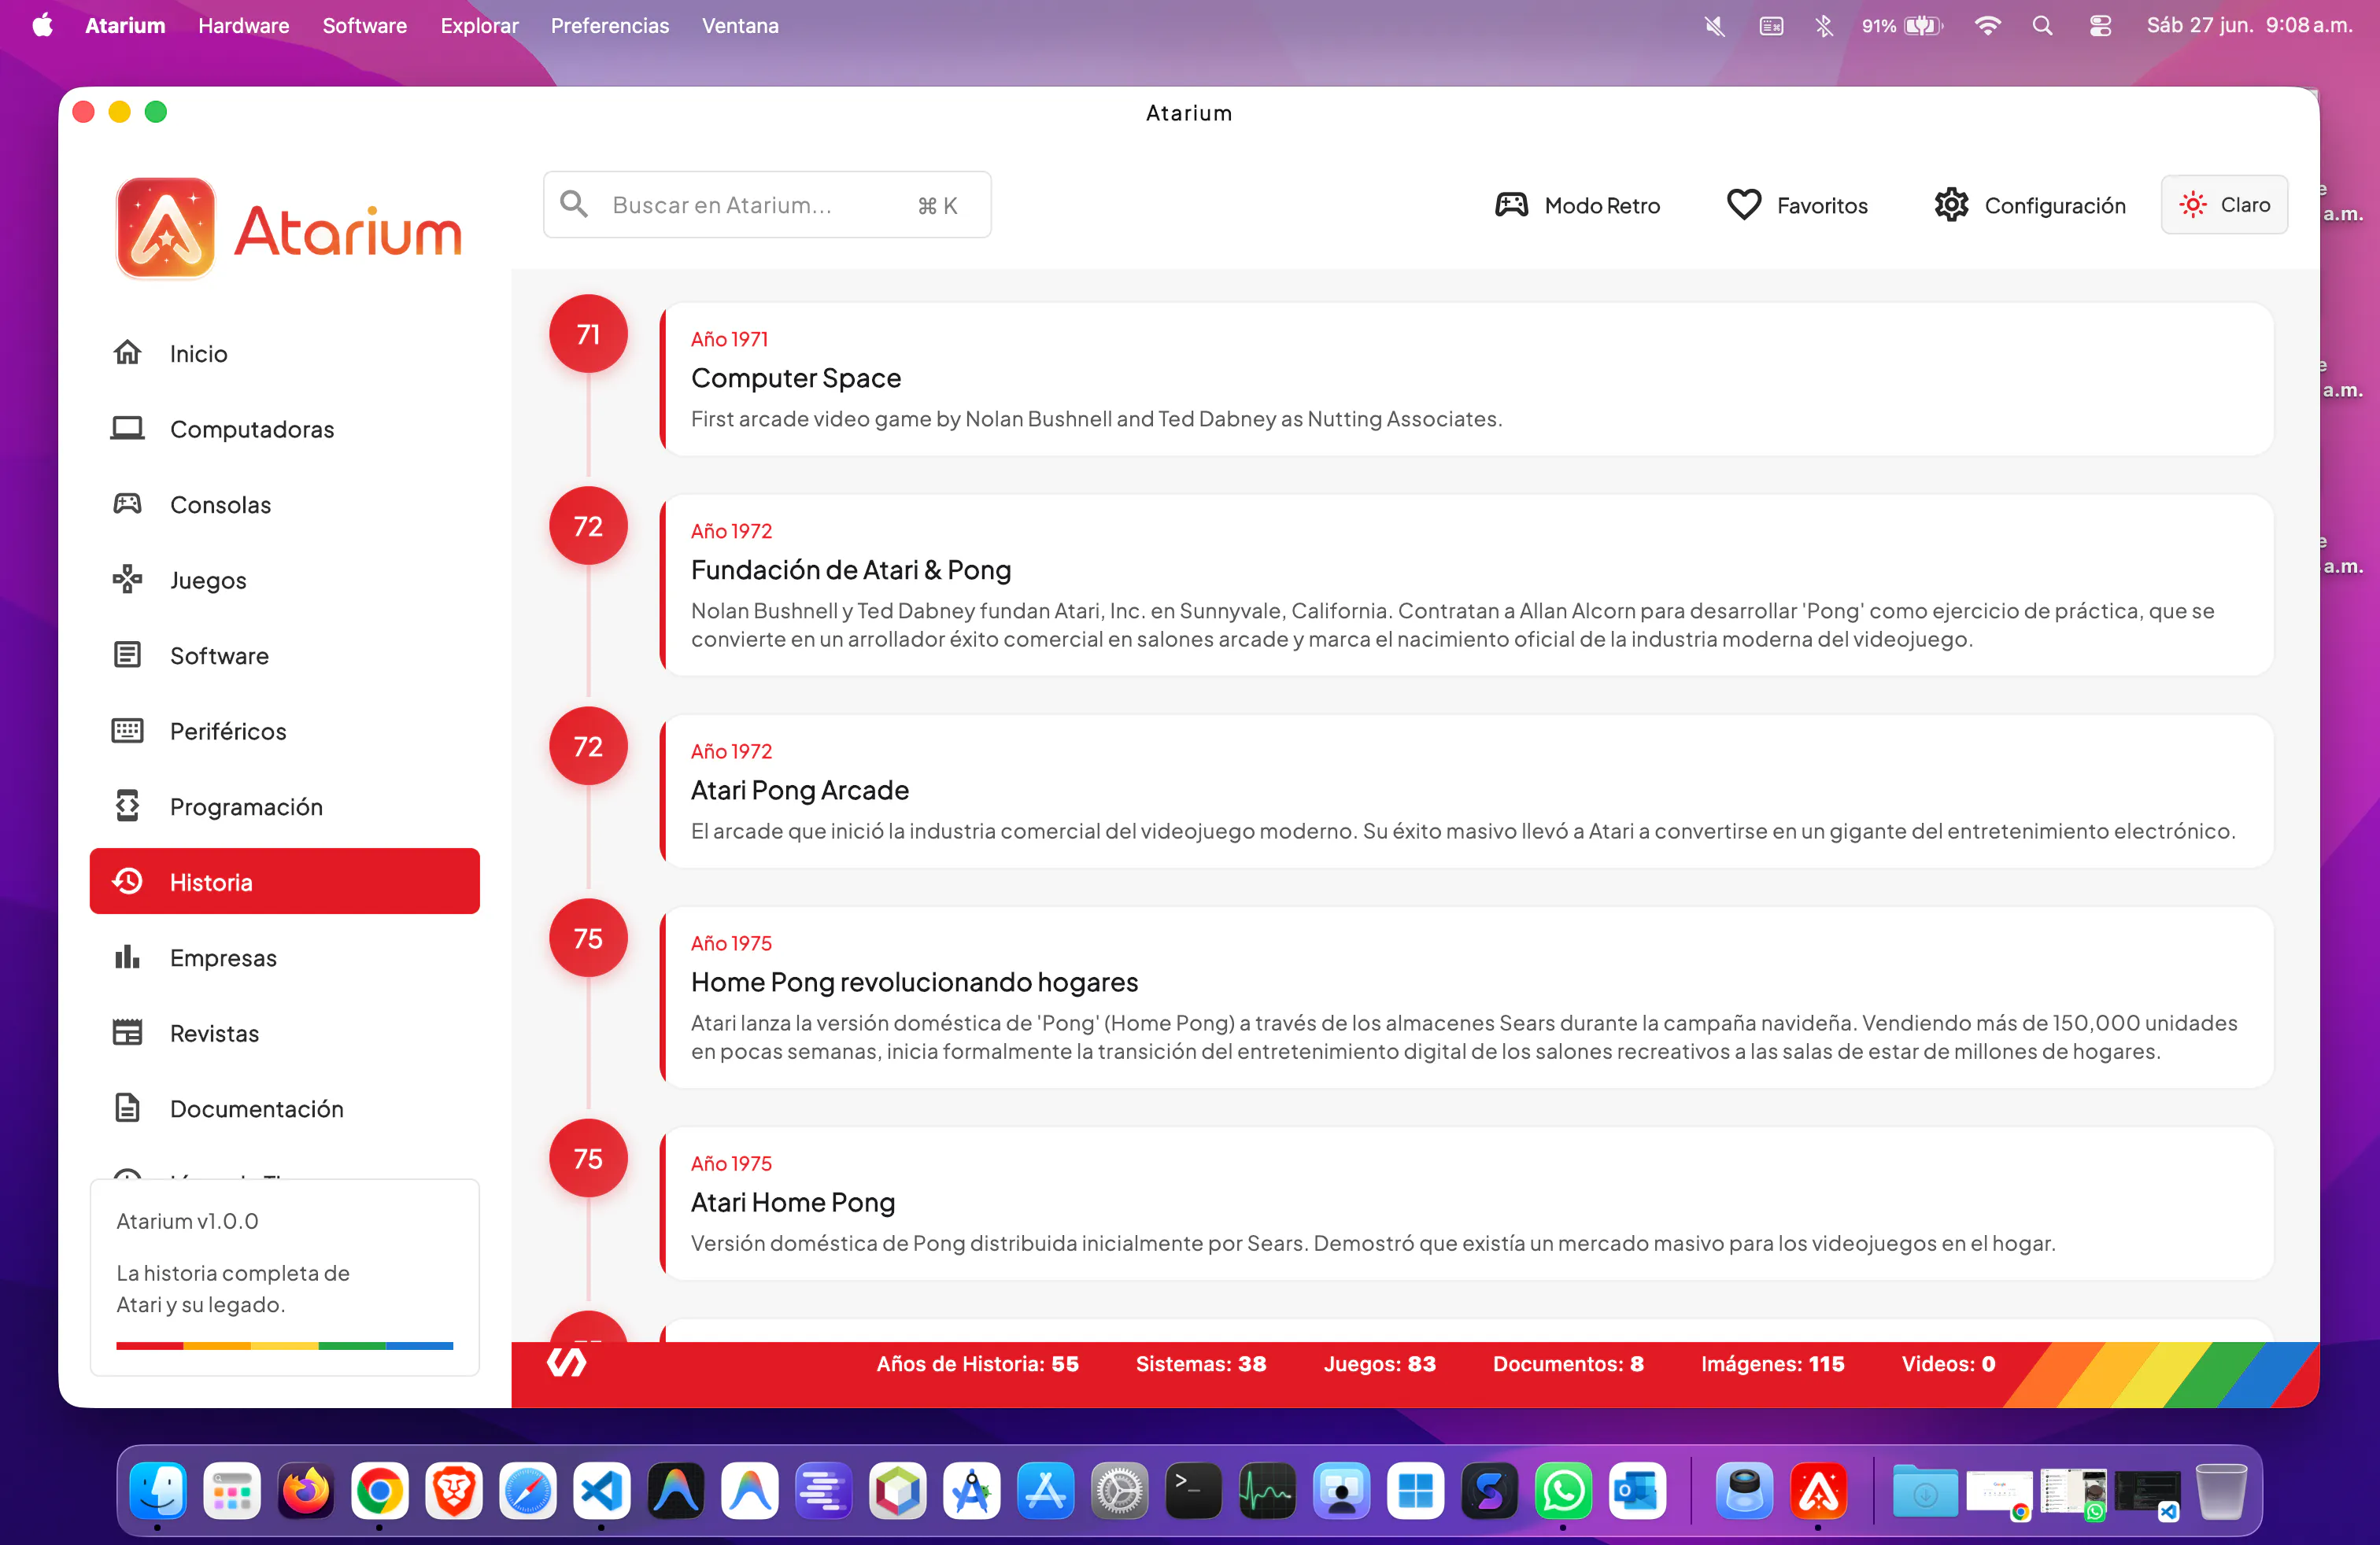Click the Documentos: 8 status entry
2380x1545 pixels.
coord(1568,1363)
